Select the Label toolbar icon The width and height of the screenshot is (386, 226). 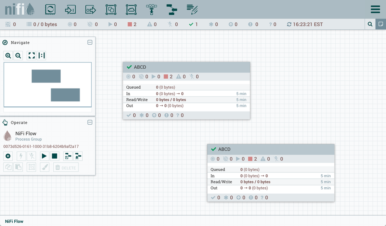tap(192, 9)
